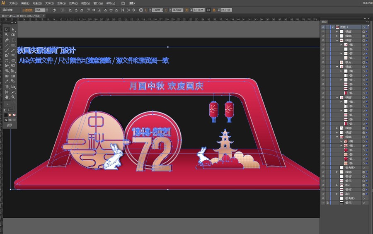Select the Slice tool

13,92
